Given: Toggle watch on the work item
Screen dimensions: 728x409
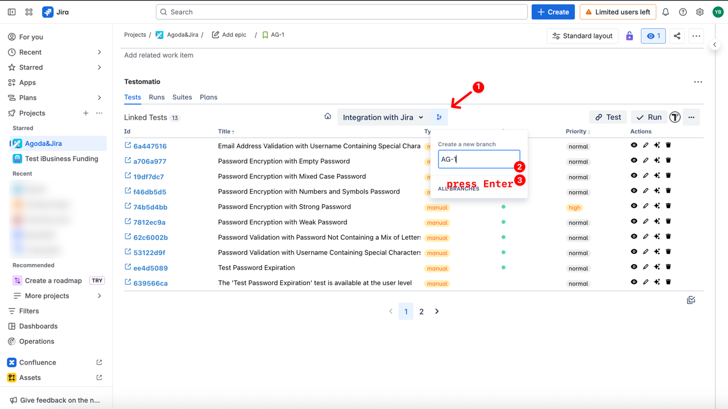Looking at the screenshot, I should coord(653,36).
